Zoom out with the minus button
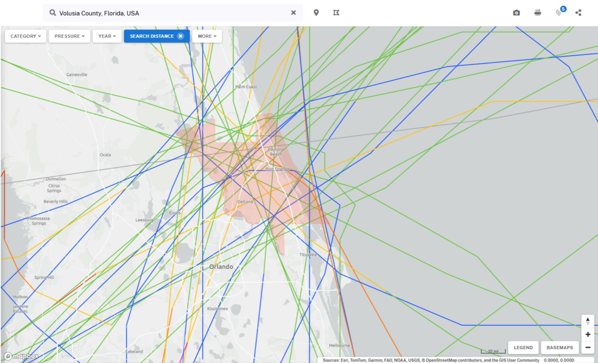This screenshot has height=363, width=598. coord(587,348)
